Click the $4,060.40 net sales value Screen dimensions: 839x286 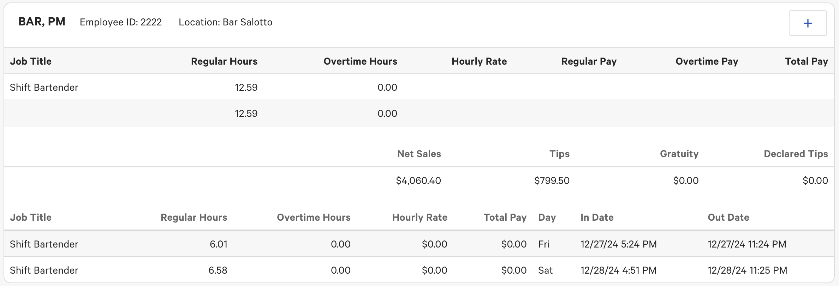tap(418, 181)
